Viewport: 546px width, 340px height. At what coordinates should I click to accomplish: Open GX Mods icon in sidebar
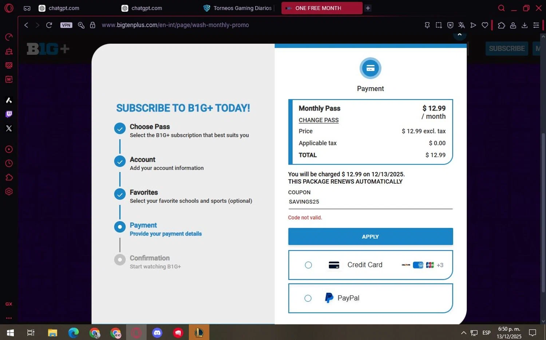tap(9, 79)
